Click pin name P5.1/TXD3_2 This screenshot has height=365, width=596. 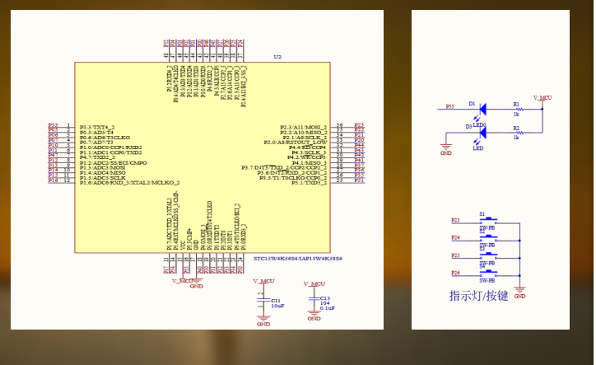point(309,183)
